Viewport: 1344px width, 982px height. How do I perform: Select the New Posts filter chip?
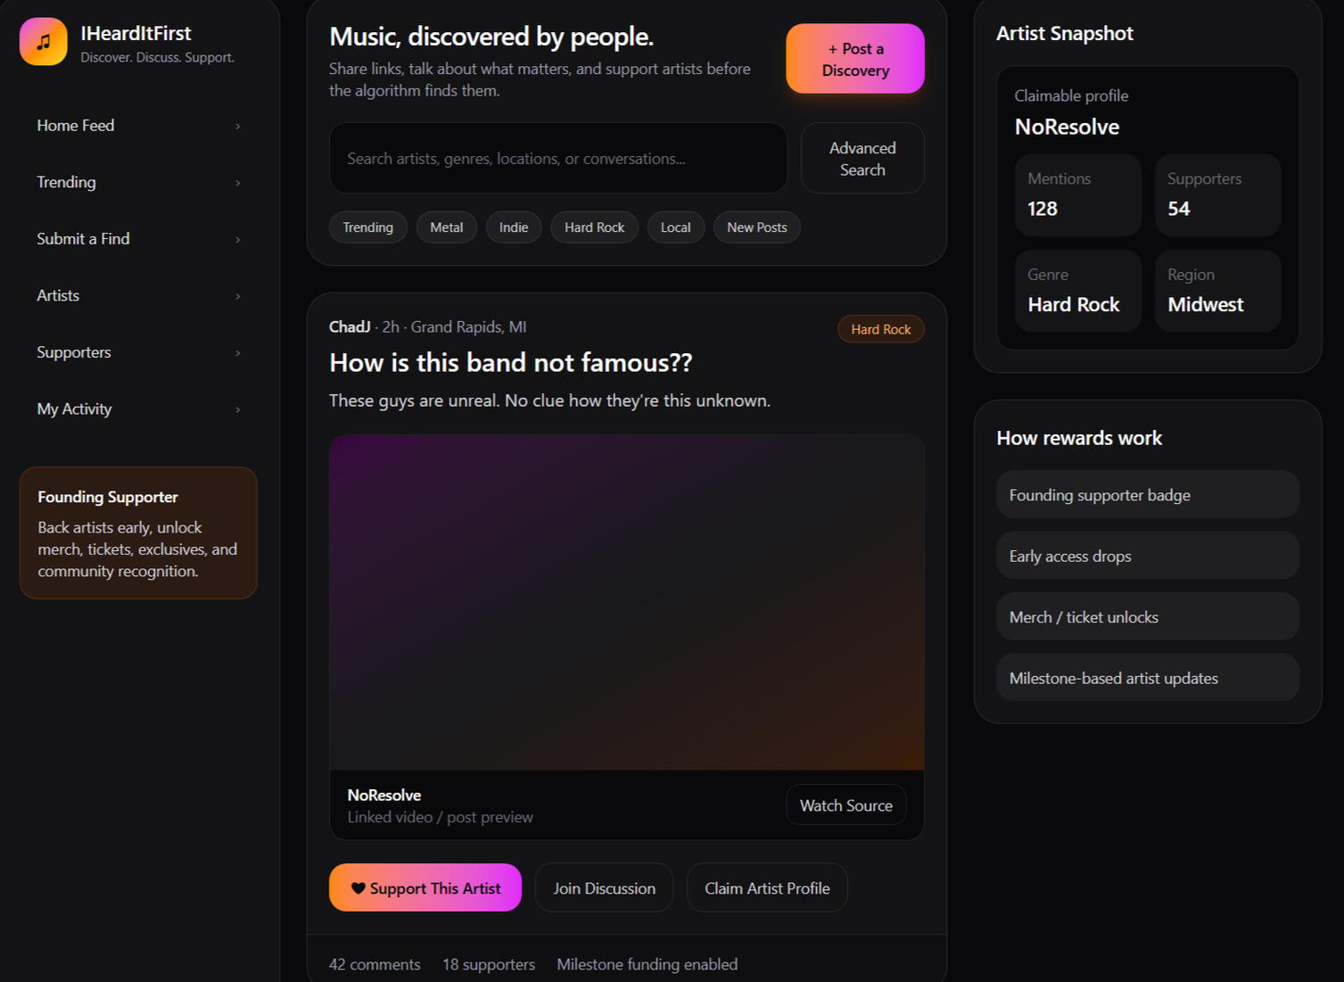[756, 227]
